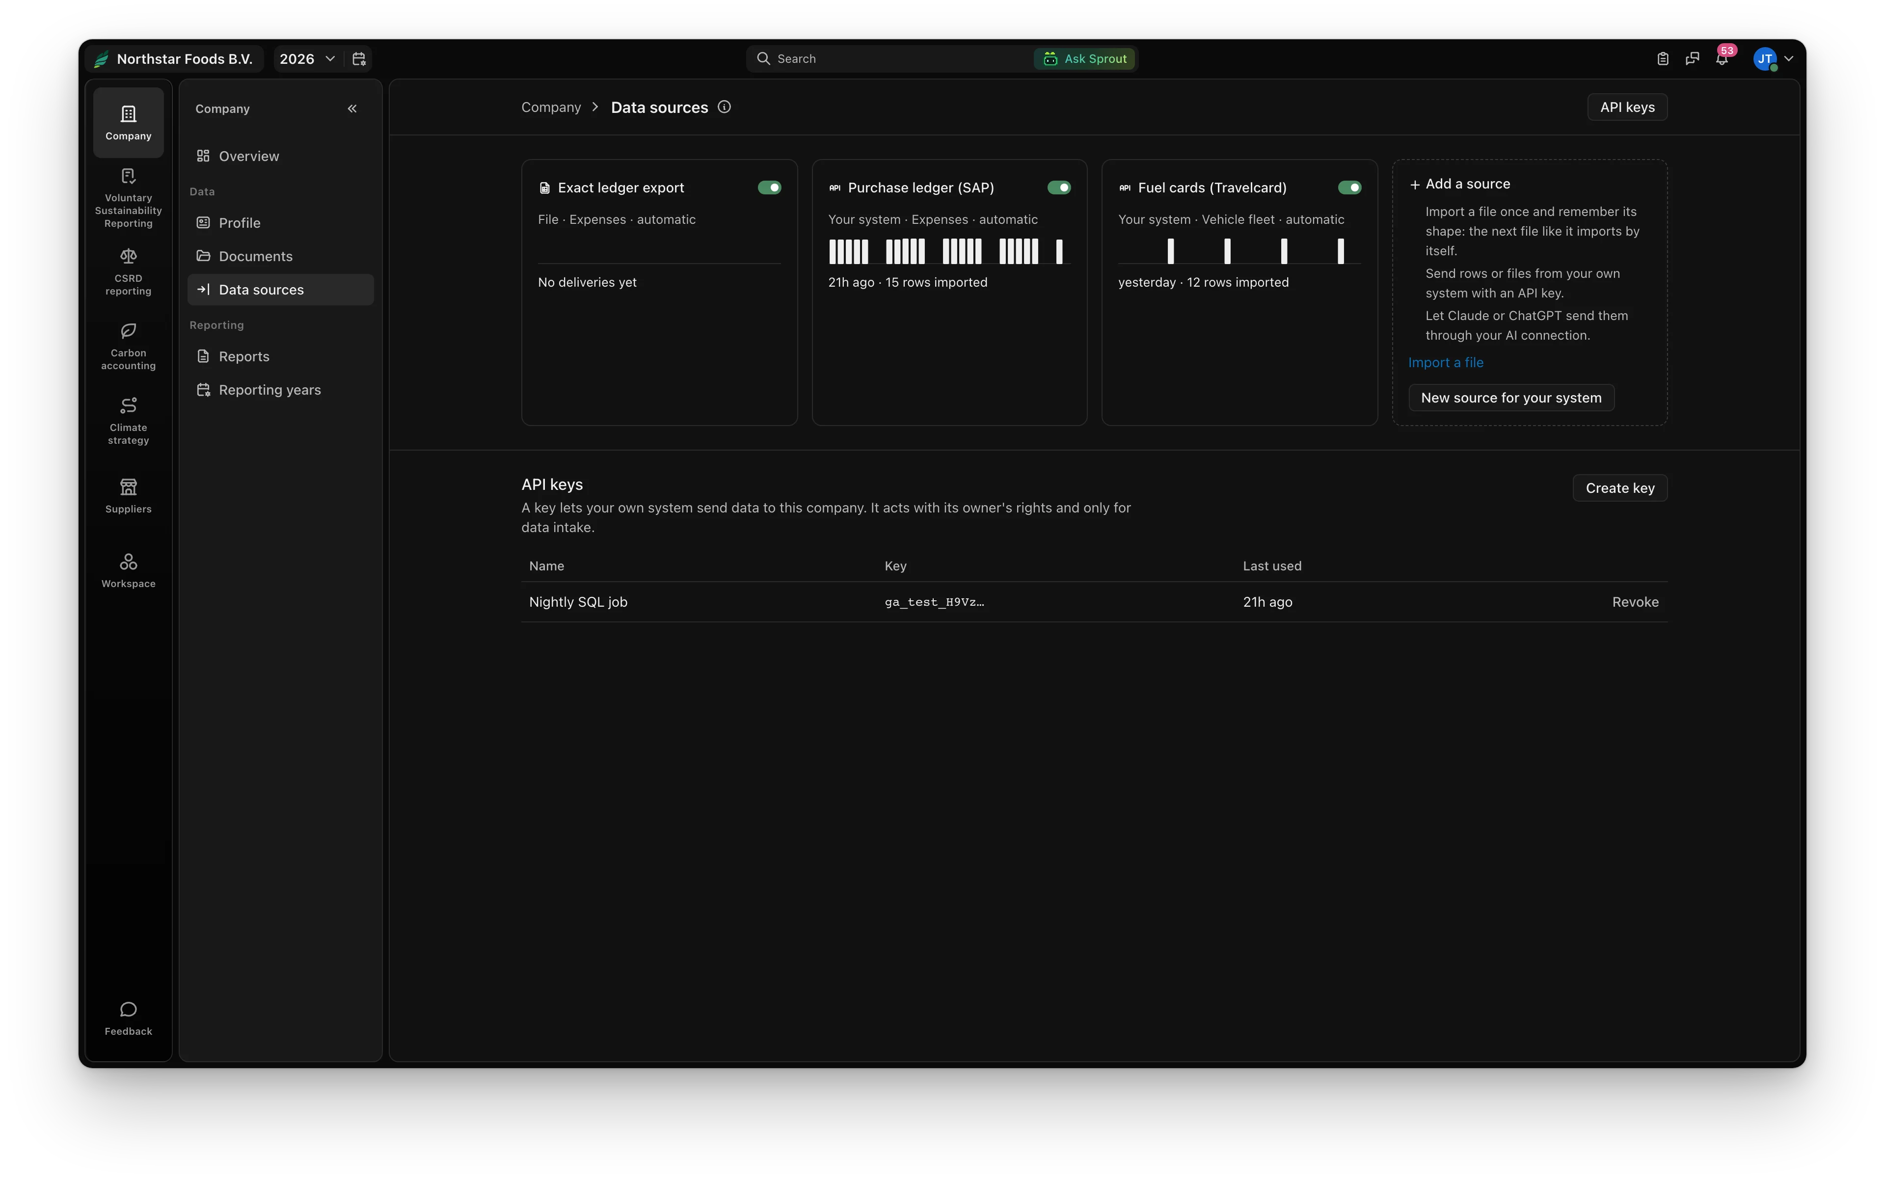Open Climate strategy section
This screenshot has width=1885, height=1182.
tap(128, 422)
